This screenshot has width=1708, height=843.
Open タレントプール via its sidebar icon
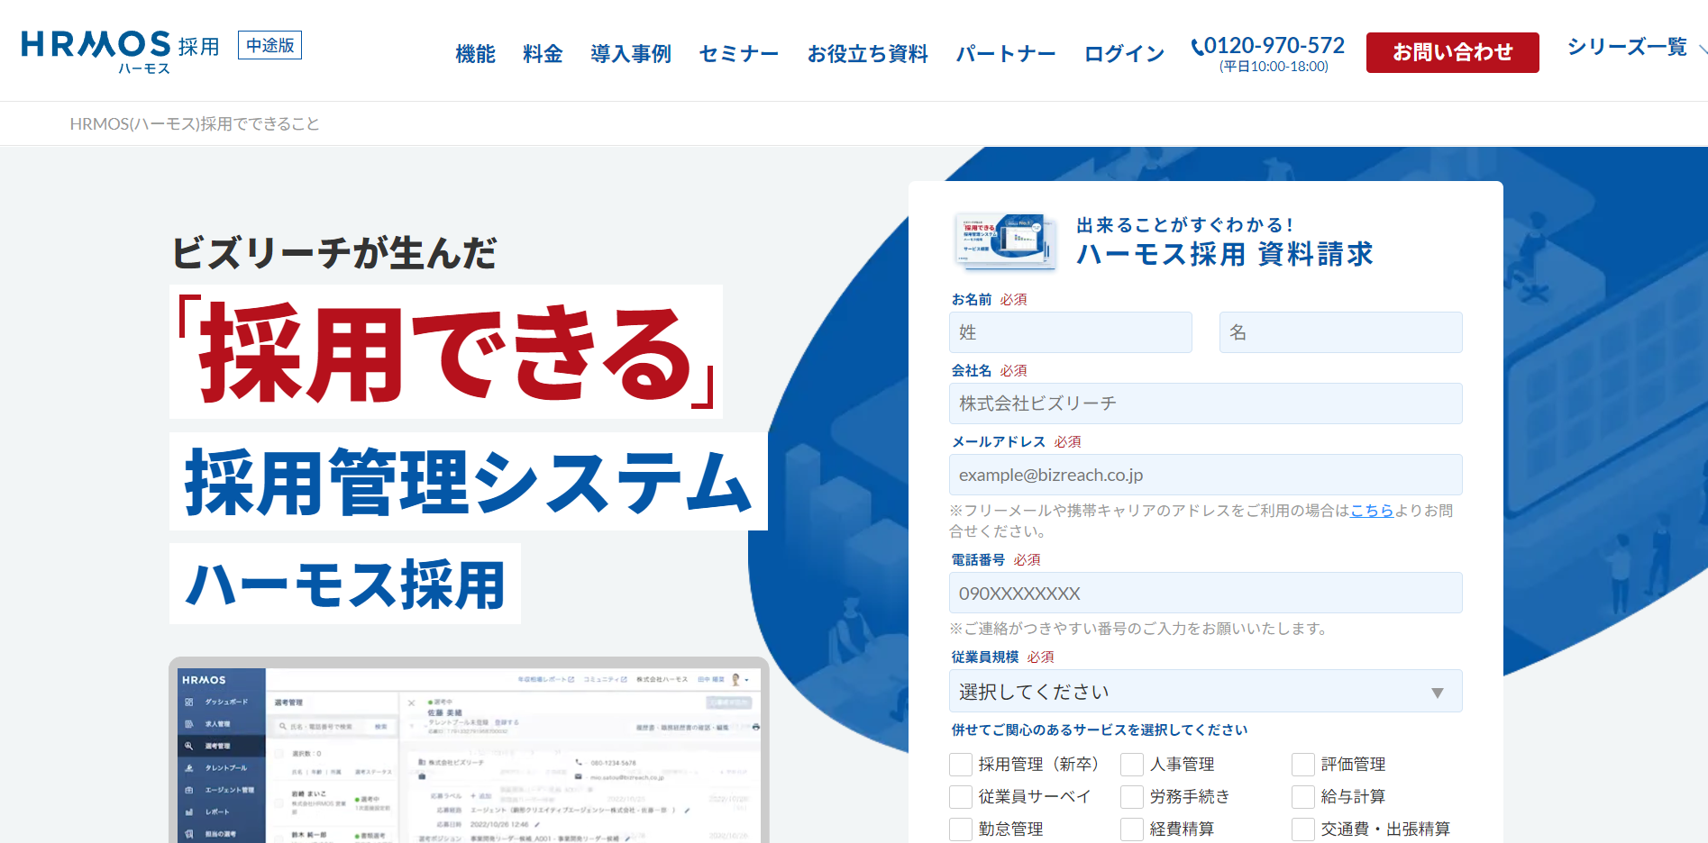point(188,768)
